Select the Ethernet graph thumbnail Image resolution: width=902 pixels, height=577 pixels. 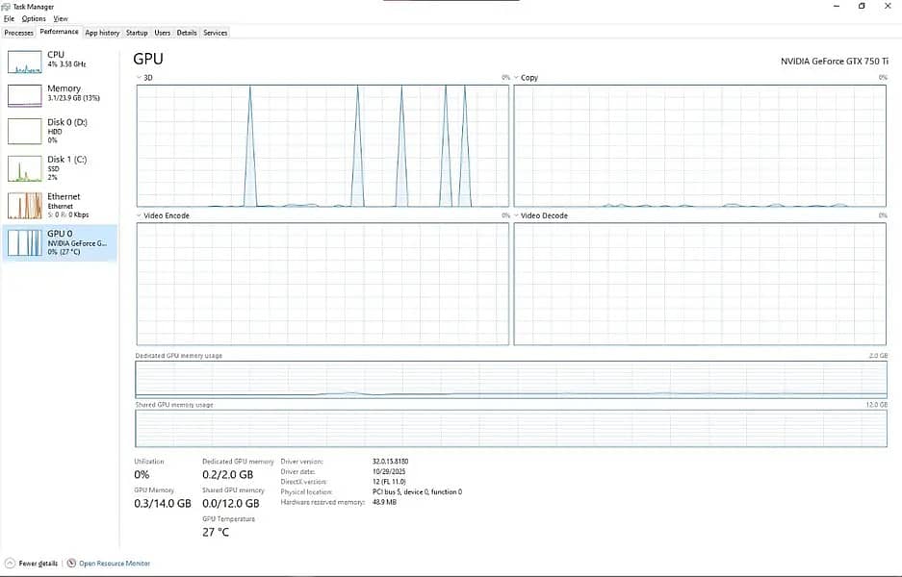tap(25, 206)
